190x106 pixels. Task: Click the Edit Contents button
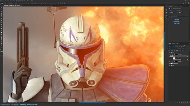[177, 19]
